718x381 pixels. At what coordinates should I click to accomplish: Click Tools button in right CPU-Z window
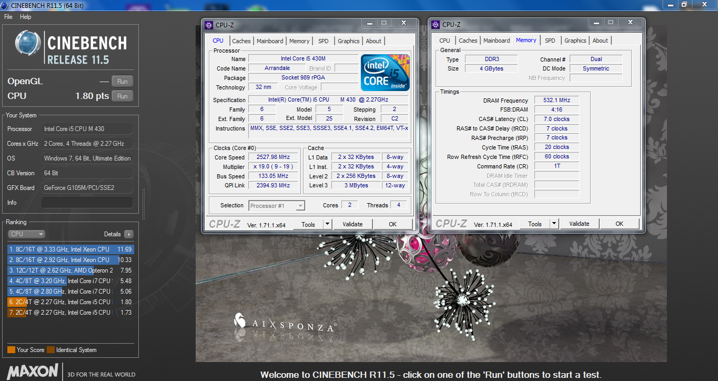(535, 224)
